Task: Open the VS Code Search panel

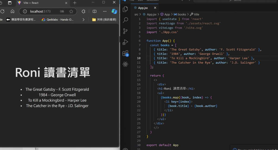Action: 125,20
